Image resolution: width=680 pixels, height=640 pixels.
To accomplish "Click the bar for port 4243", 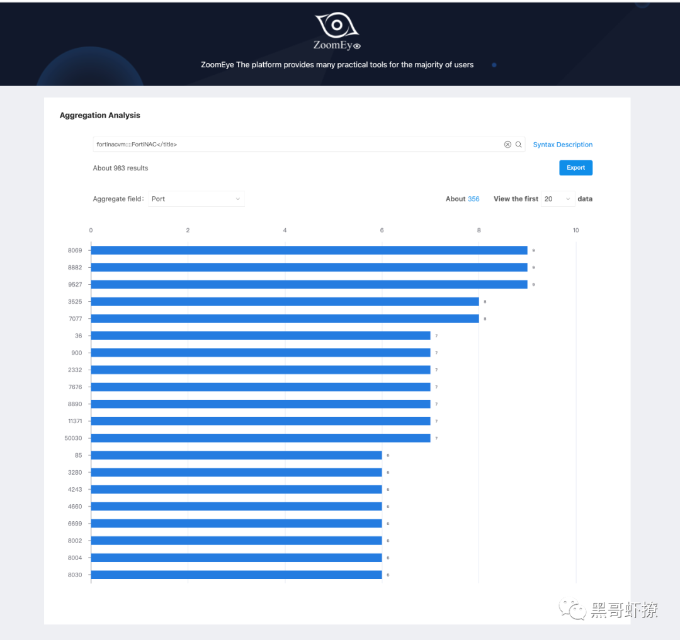I will point(236,489).
